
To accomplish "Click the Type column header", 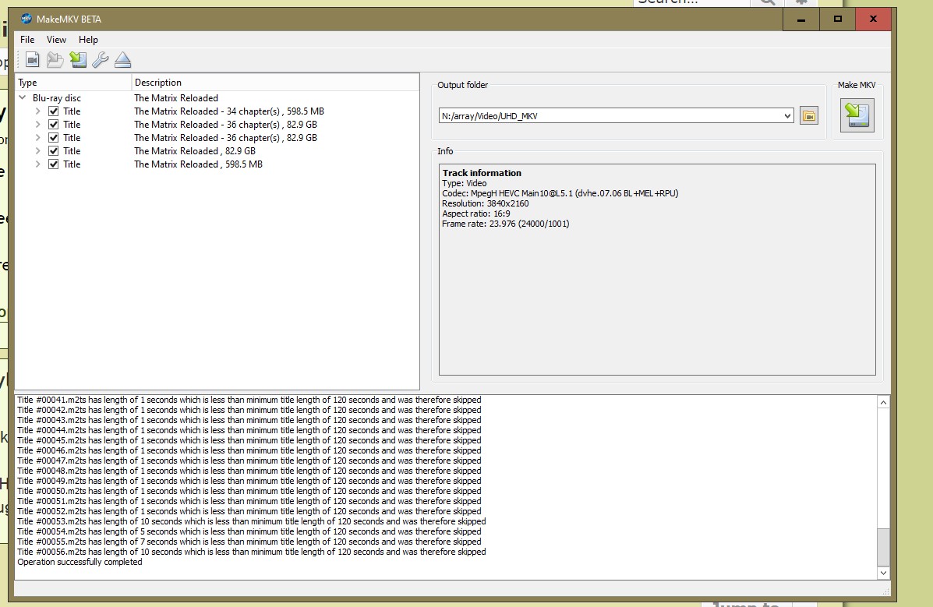I will [x=72, y=82].
